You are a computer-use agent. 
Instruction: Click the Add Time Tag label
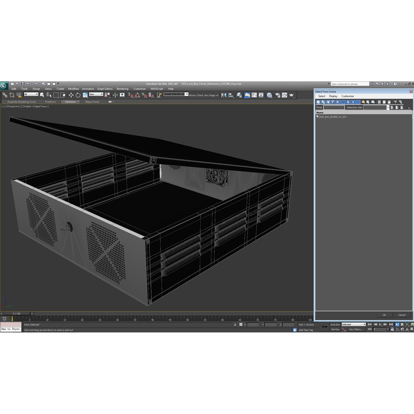pyautogui.click(x=306, y=330)
